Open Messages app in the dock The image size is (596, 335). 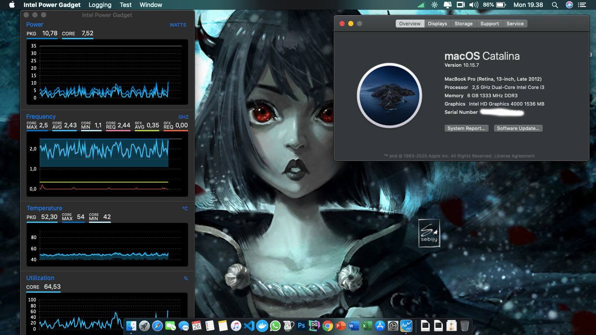(184, 326)
